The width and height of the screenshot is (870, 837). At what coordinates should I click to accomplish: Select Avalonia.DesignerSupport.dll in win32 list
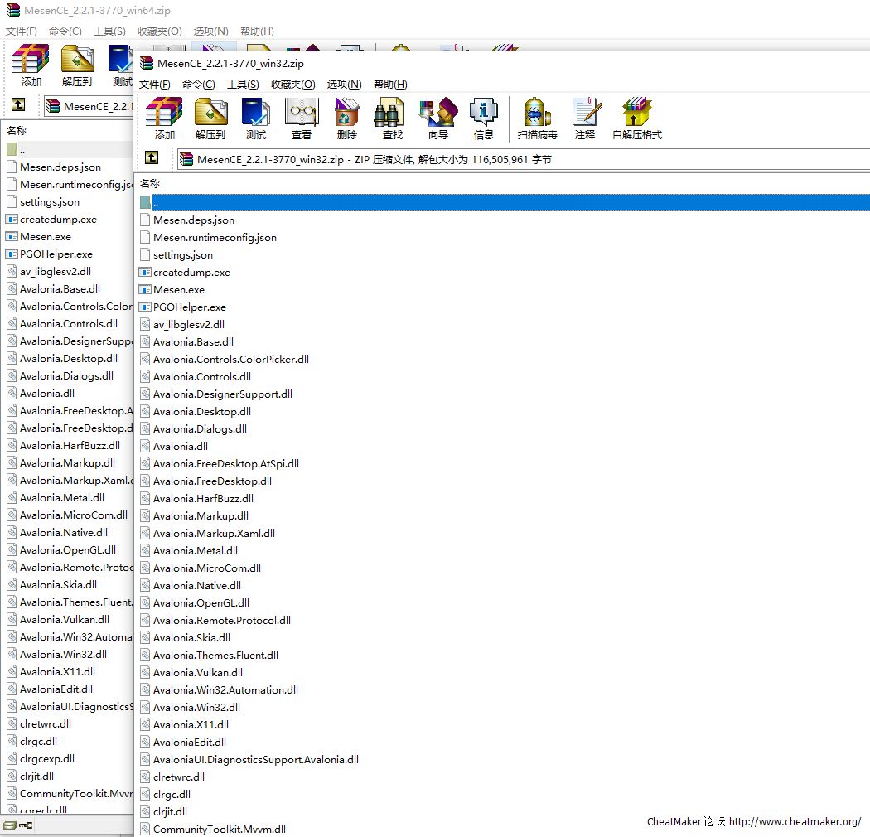(223, 394)
